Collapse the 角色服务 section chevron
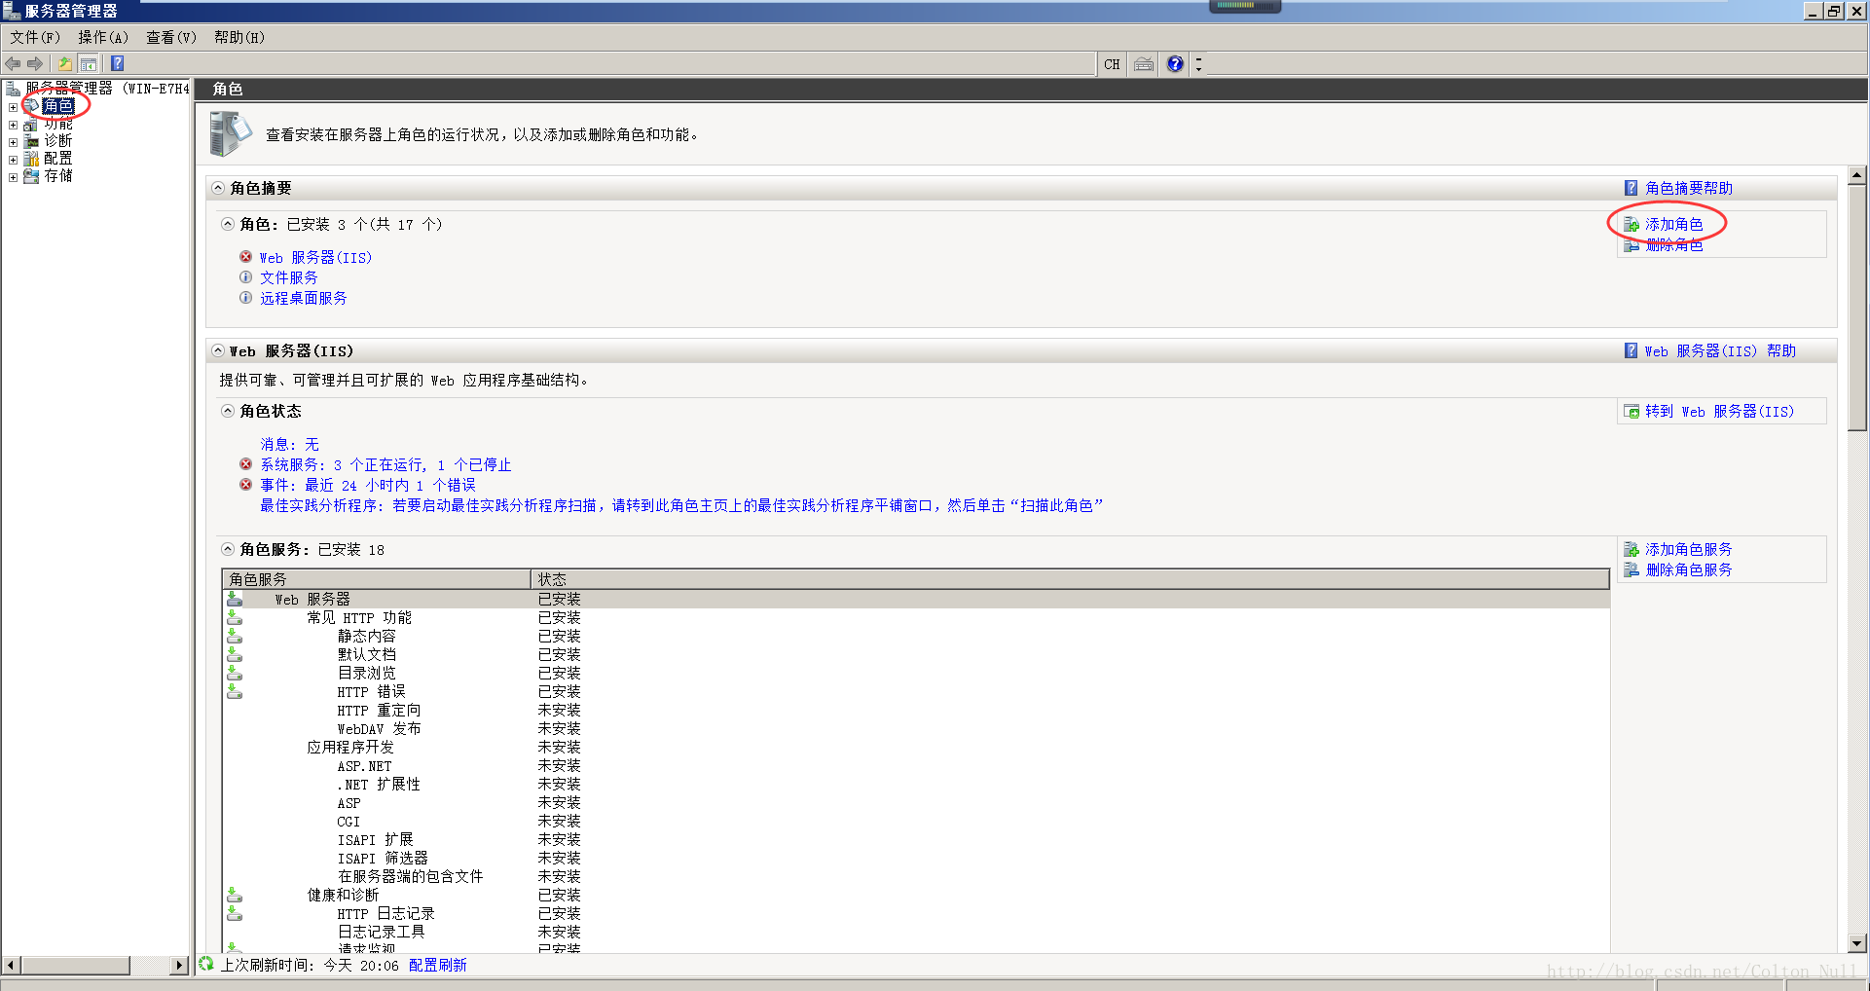Image resolution: width=1870 pixels, height=991 pixels. click(228, 549)
